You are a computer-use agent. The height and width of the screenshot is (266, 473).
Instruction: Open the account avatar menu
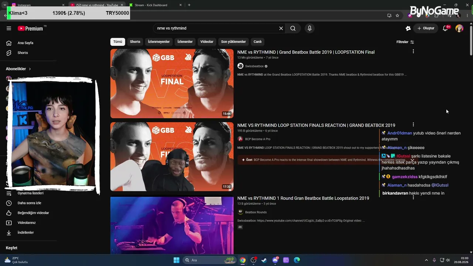click(x=459, y=28)
